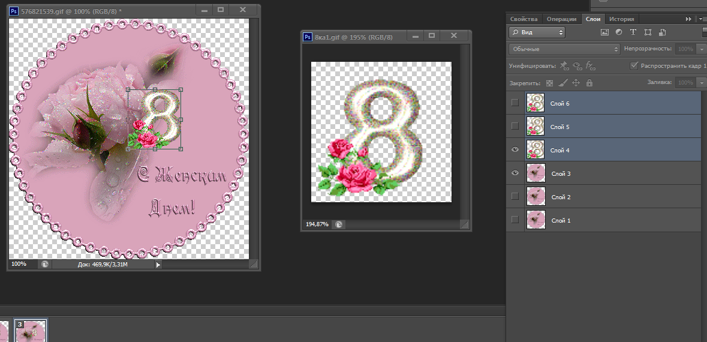Open the Вид layer filter dropdown

pos(537,32)
